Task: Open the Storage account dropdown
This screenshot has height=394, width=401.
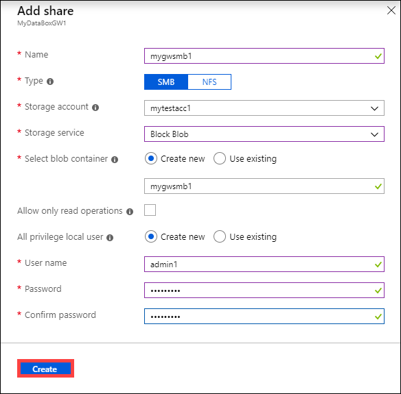Action: coord(264,108)
